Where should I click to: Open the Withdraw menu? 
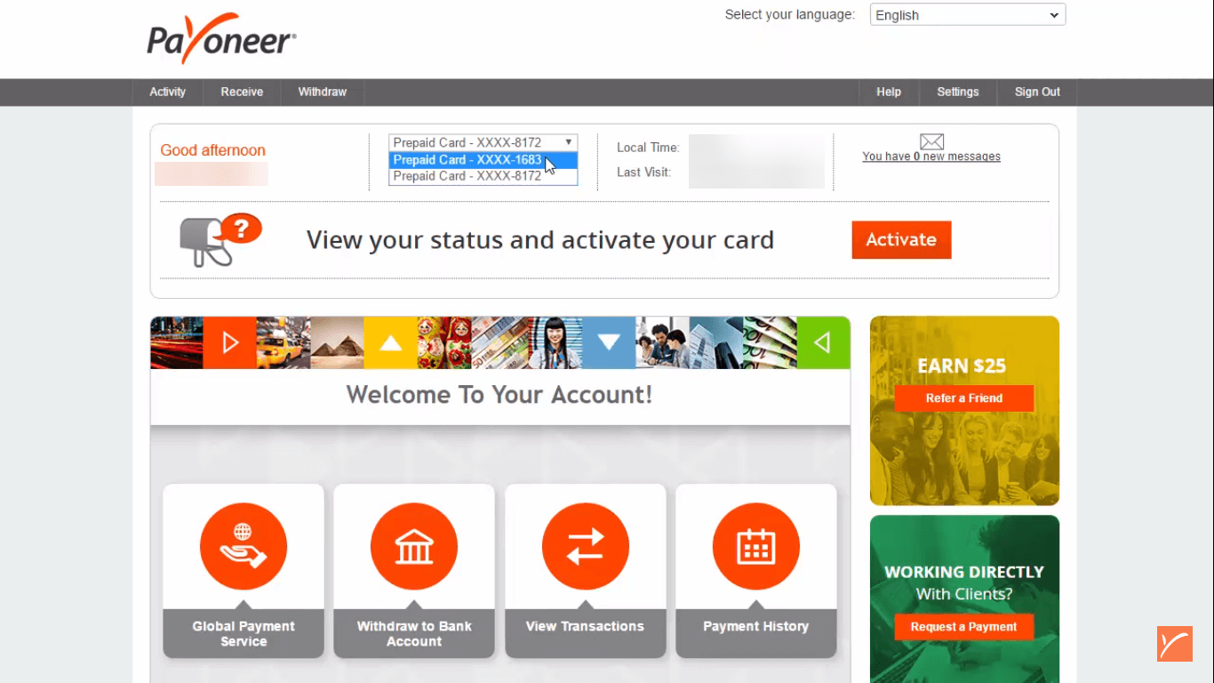click(x=322, y=92)
